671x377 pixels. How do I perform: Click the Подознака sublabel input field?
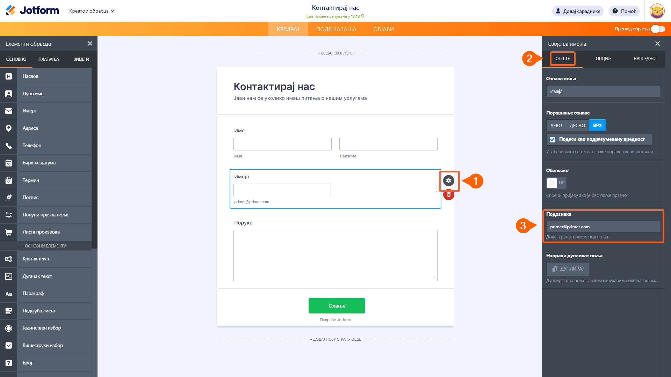tap(603, 227)
